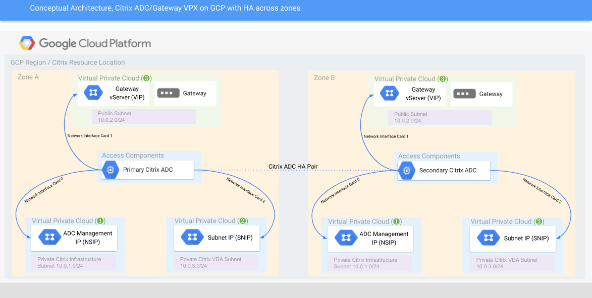Click the green number 2 badge in Zone B
Screen dimensions: 592x298
point(539,221)
